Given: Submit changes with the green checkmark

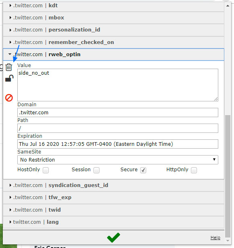Looking at the screenshot, I should click(x=114, y=237).
